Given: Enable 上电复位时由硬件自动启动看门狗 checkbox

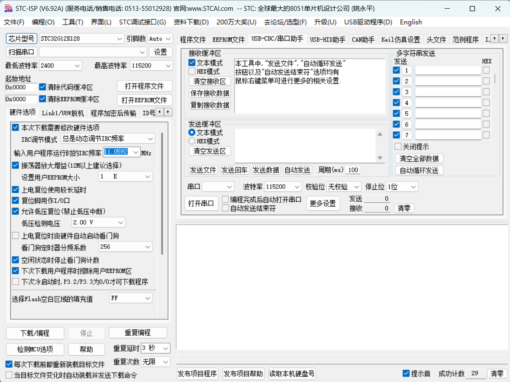Looking at the screenshot, I should tap(15, 236).
